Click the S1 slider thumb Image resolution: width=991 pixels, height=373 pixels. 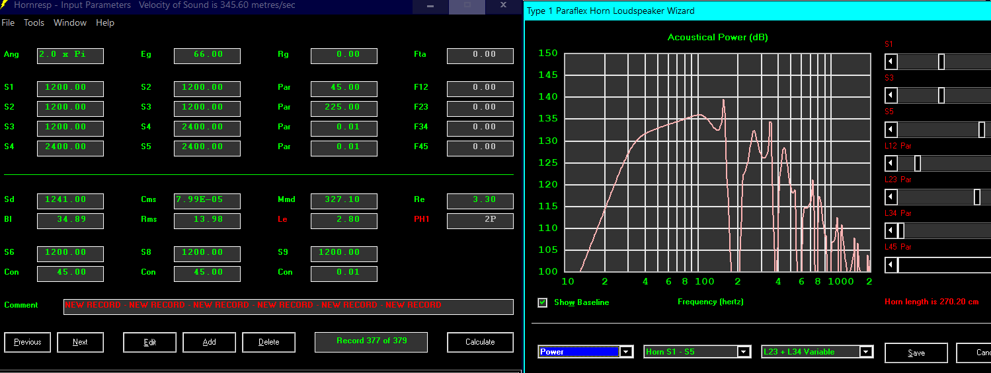(x=941, y=62)
